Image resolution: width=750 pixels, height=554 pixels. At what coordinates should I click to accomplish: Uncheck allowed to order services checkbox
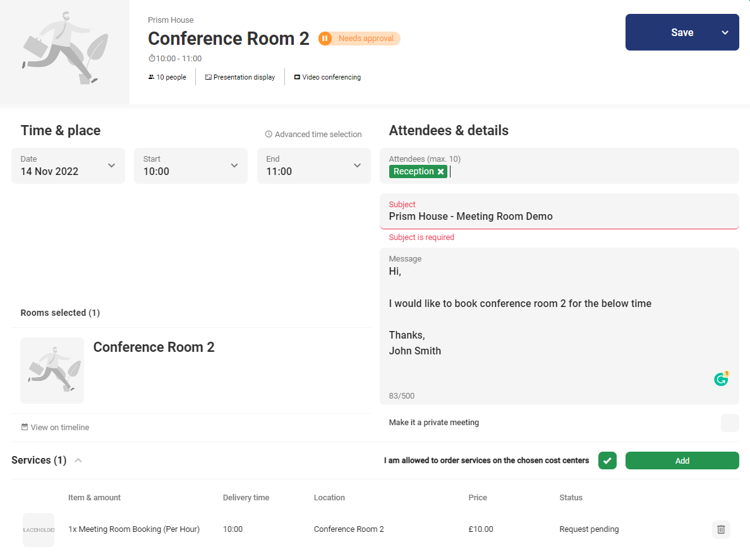coord(607,461)
